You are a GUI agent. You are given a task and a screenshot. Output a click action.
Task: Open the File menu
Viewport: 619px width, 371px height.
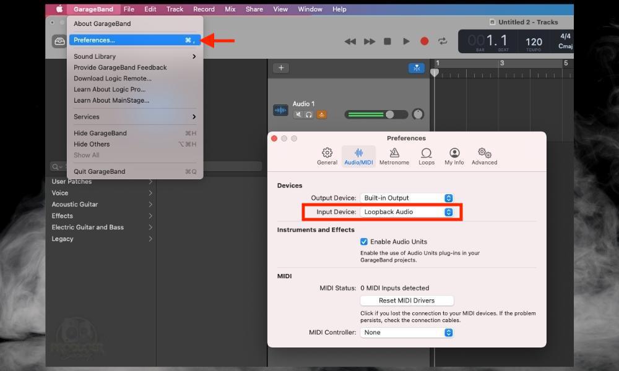point(129,9)
